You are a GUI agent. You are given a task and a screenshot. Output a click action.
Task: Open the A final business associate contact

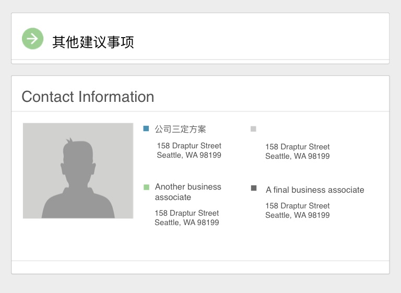point(315,190)
